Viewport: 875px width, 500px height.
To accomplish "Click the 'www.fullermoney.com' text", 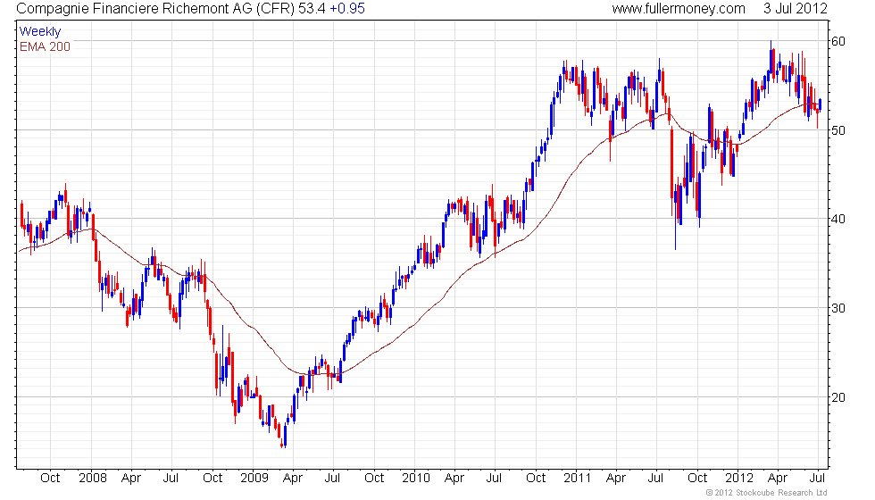I will tap(678, 9).
